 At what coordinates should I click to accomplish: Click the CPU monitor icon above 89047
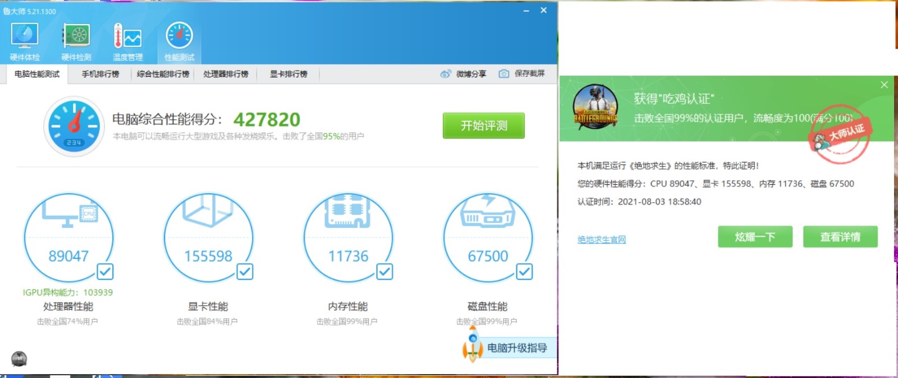click(70, 214)
